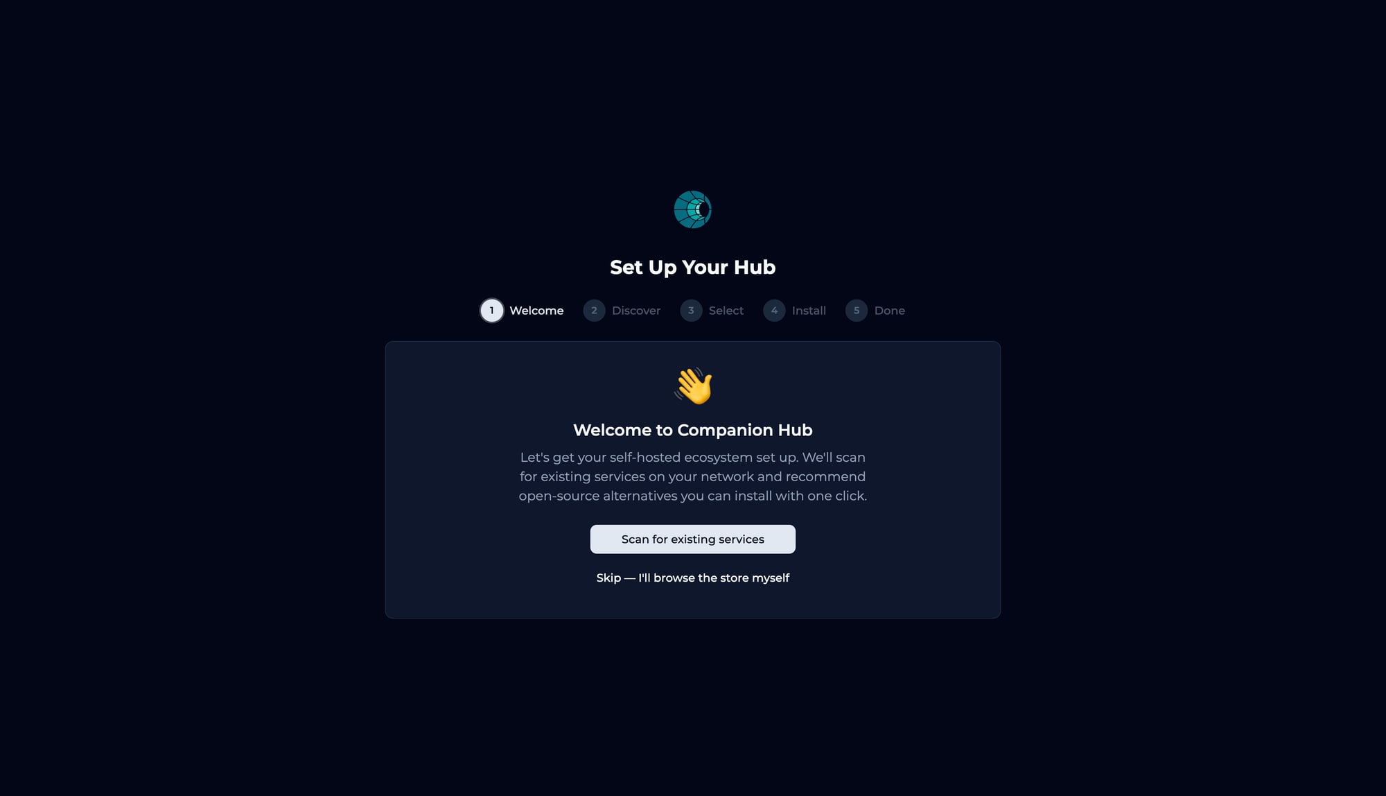Image resolution: width=1386 pixels, height=796 pixels.
Task: Switch to the Install step label
Action: pyautogui.click(x=809, y=311)
